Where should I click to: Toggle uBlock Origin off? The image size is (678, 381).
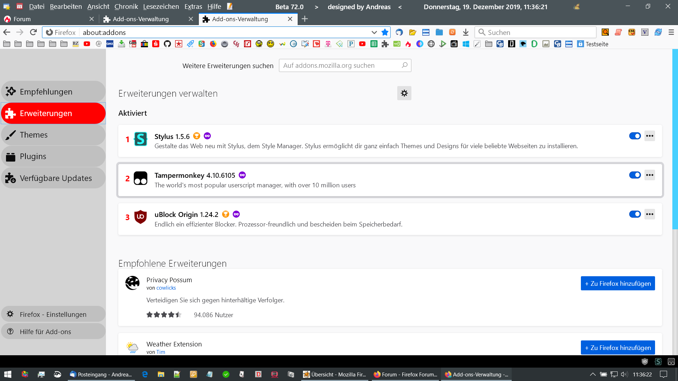pyautogui.click(x=635, y=214)
